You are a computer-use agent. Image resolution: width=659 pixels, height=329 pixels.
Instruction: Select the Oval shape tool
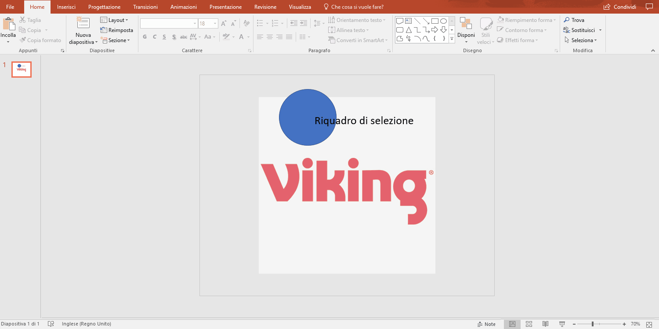tap(444, 21)
